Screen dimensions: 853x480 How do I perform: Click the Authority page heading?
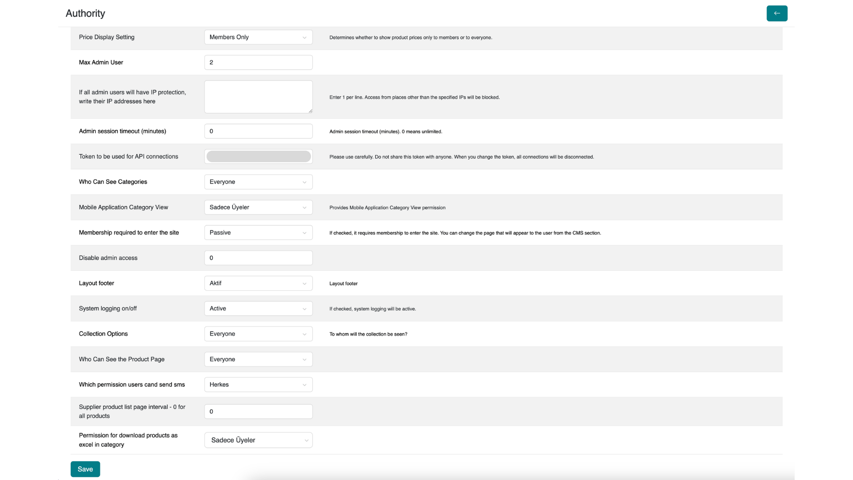tap(85, 14)
